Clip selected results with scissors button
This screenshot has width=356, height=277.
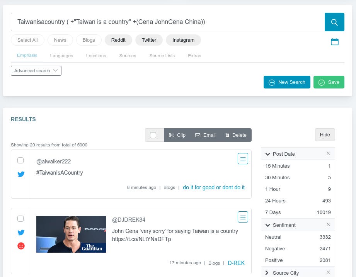click(177, 135)
